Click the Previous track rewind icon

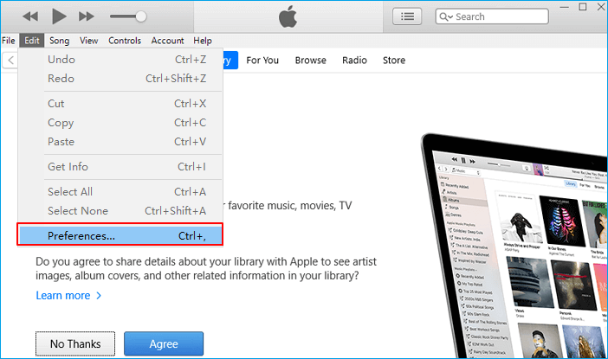pos(30,16)
